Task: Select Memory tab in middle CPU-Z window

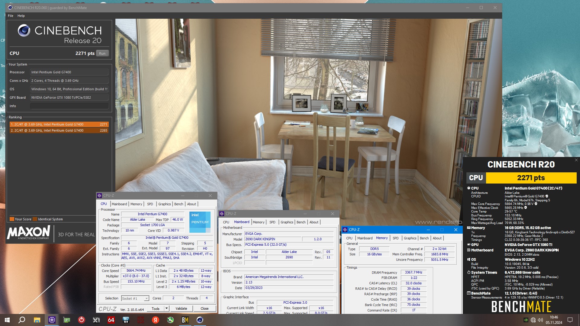Action: coord(259,222)
